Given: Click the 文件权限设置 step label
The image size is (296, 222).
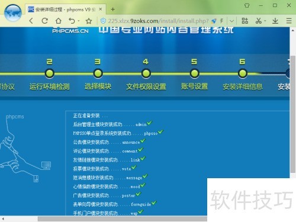Looking at the screenshot, I should point(146,86).
